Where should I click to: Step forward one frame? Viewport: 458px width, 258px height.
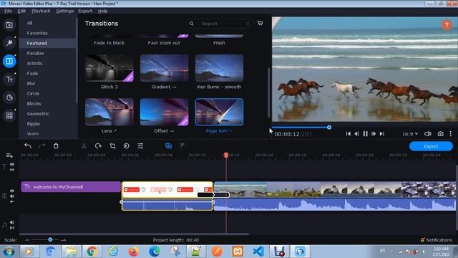click(374, 134)
